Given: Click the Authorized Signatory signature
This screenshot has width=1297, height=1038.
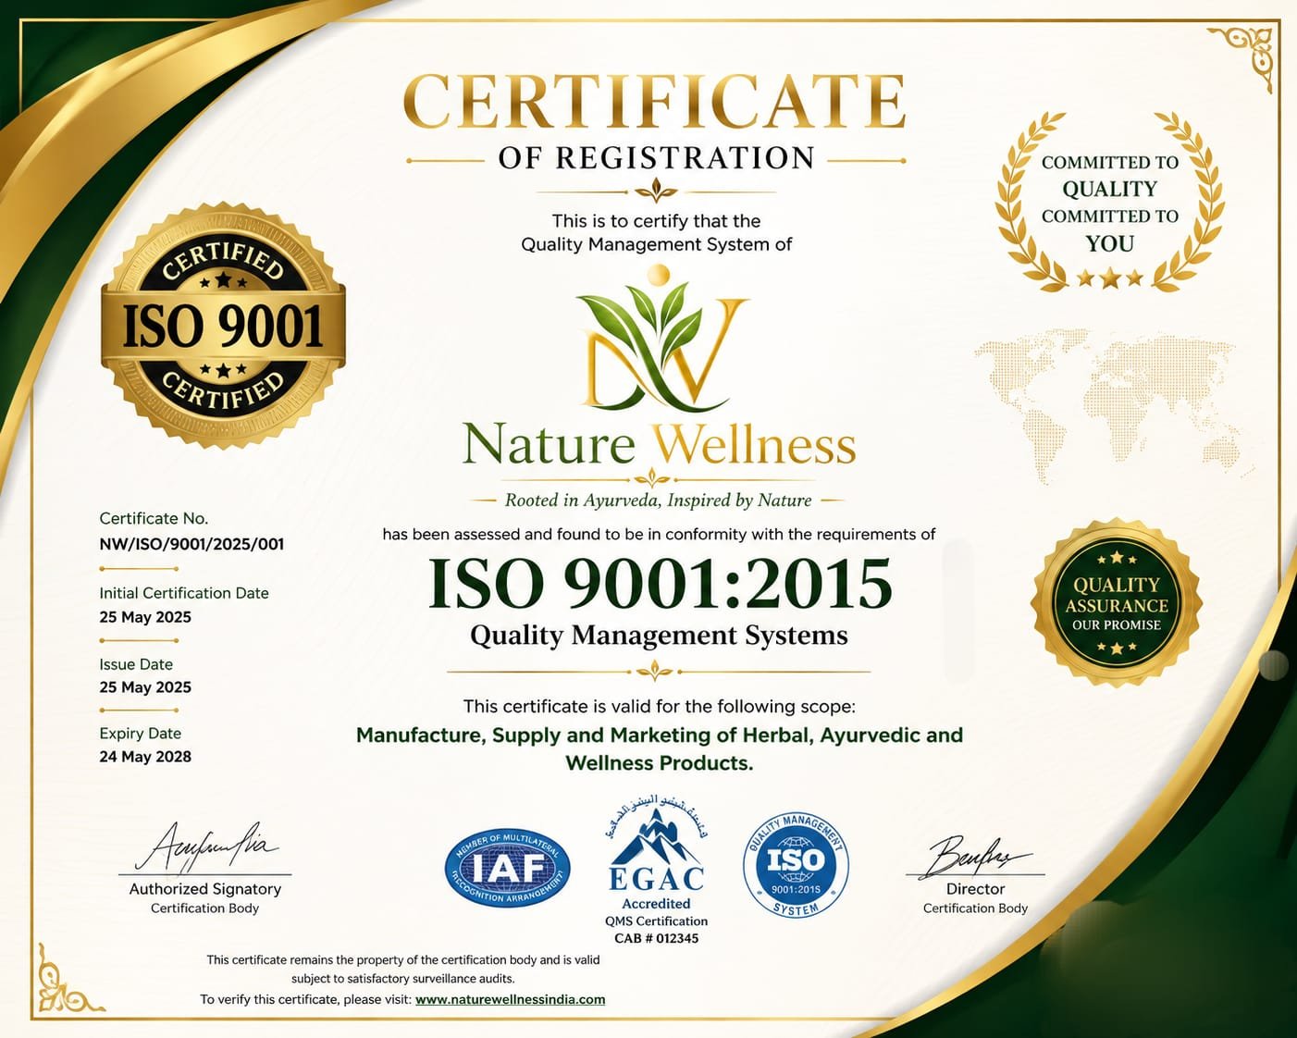Looking at the screenshot, I should pyautogui.click(x=205, y=846).
